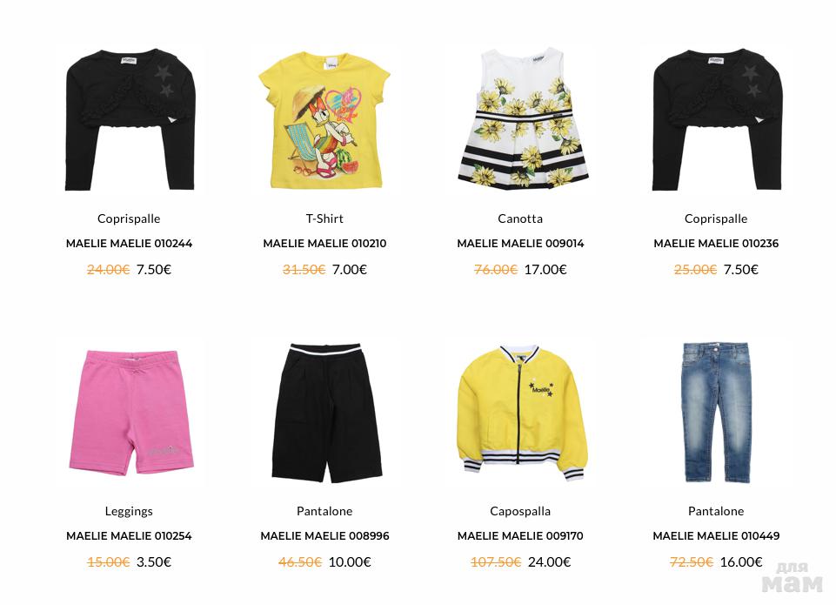Select the Leggings category label
This screenshot has height=605, width=836.
[129, 511]
